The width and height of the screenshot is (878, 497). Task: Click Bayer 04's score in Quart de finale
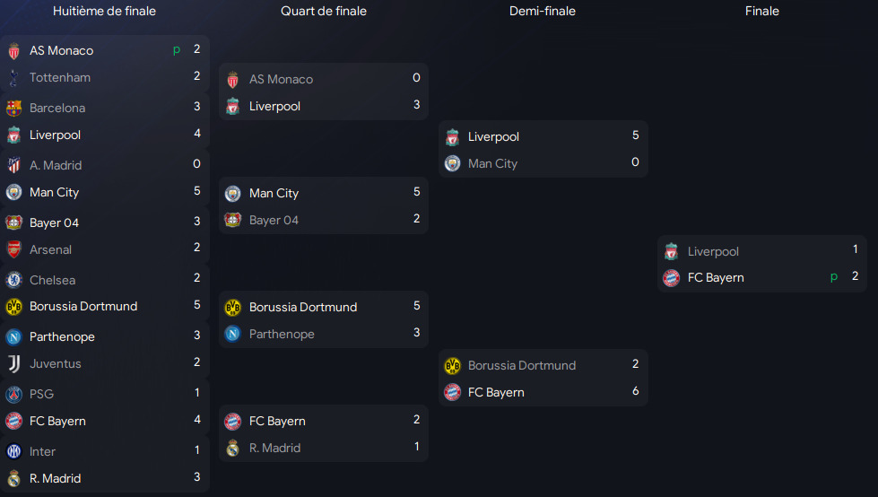(x=416, y=220)
